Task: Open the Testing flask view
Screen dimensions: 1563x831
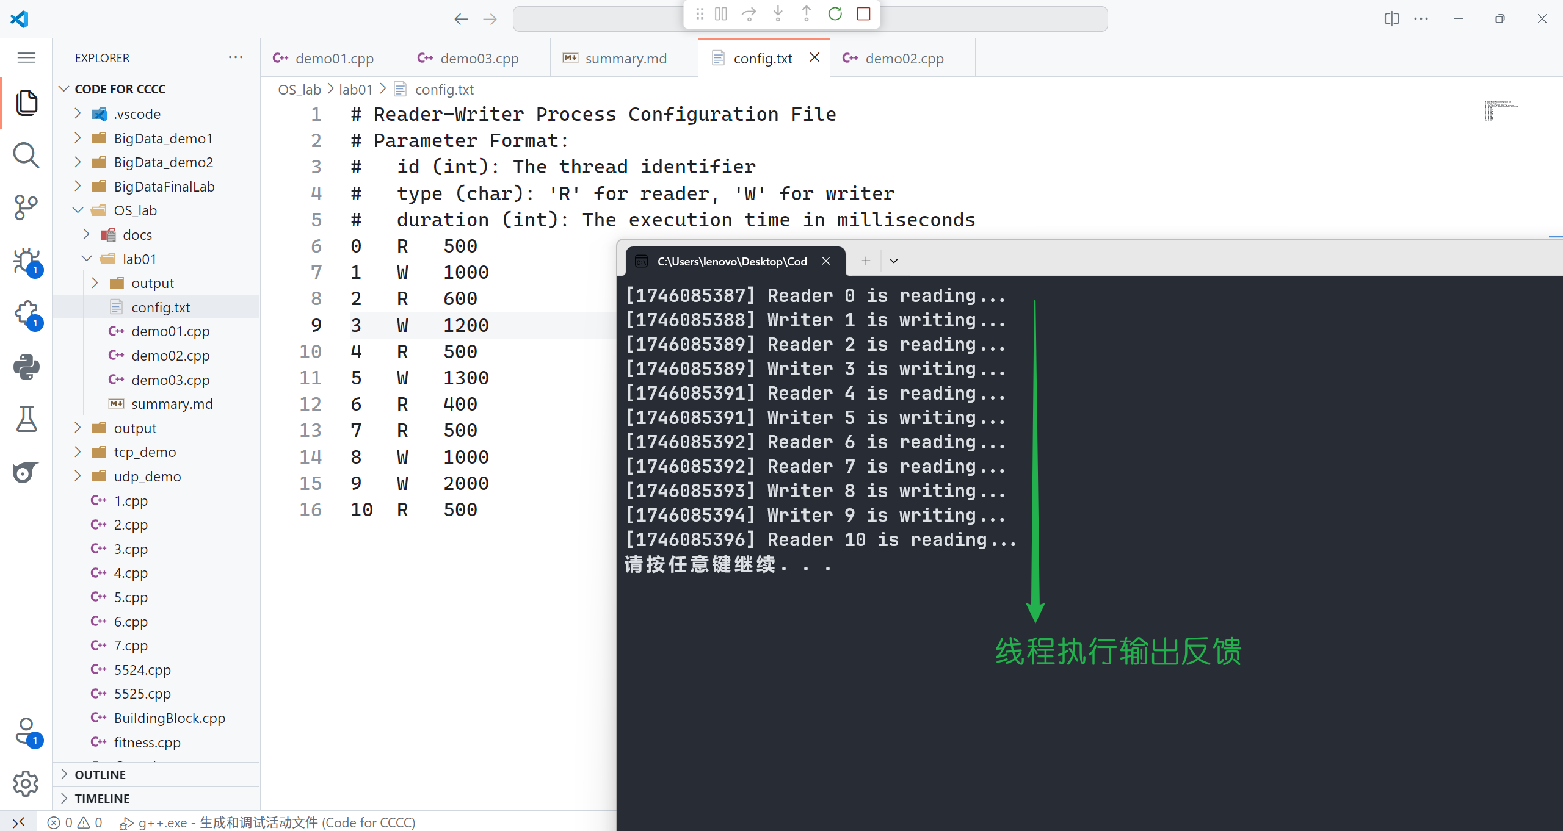Action: (26, 419)
